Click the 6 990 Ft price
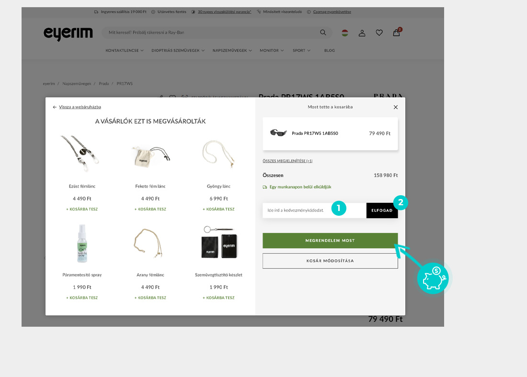The height and width of the screenshot is (377, 527). pyautogui.click(x=218, y=199)
